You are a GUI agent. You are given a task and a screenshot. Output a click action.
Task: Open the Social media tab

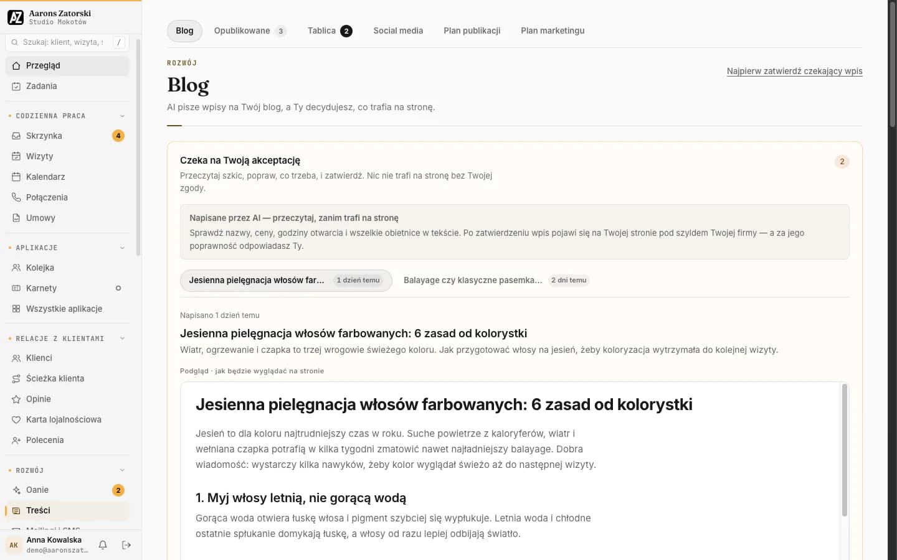click(398, 30)
